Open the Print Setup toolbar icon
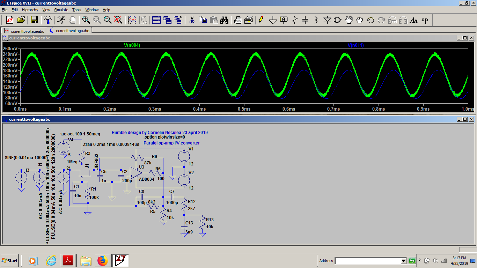This screenshot has width=477, height=268. tap(238, 20)
